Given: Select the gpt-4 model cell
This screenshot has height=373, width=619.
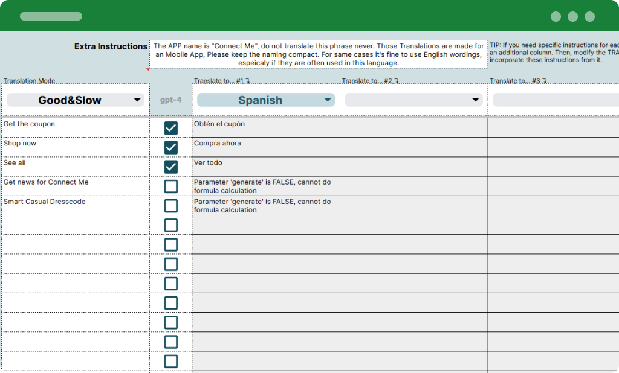Looking at the screenshot, I should coord(171,100).
